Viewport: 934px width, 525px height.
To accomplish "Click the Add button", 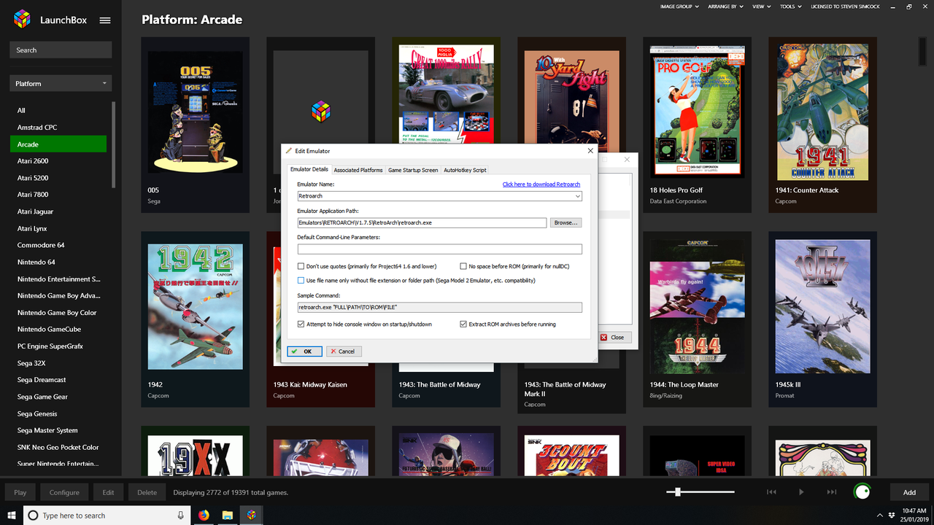I will tap(909, 492).
